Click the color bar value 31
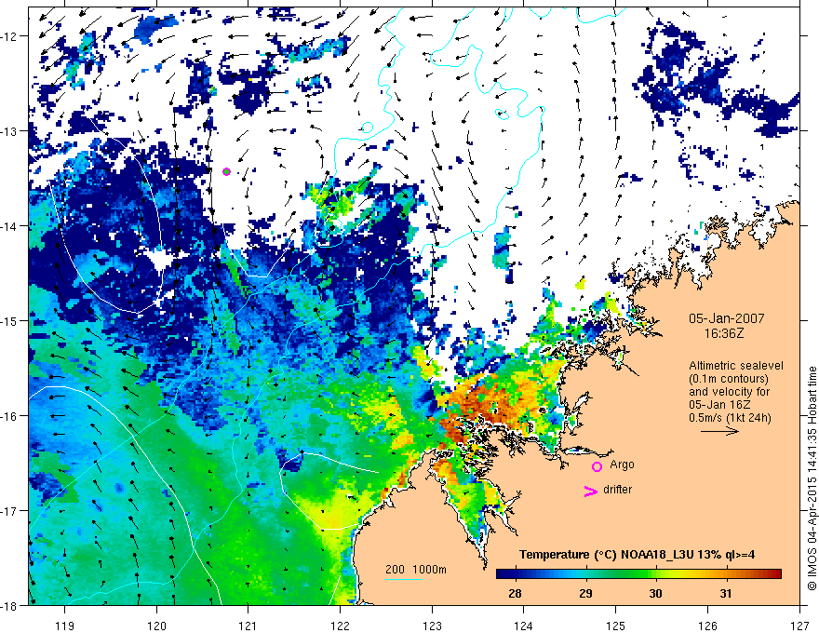 pos(726,593)
